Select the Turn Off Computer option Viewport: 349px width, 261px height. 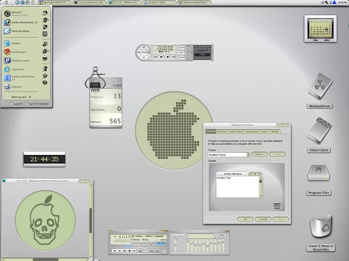[37, 104]
